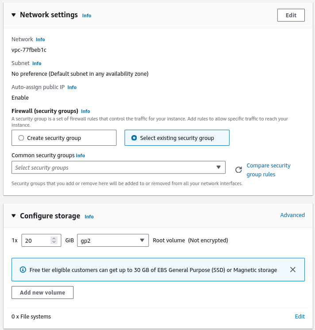Collapse the Network settings section
315x330 pixels.
pos(13,15)
